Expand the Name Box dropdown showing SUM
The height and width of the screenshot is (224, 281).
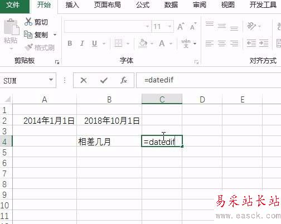point(51,80)
